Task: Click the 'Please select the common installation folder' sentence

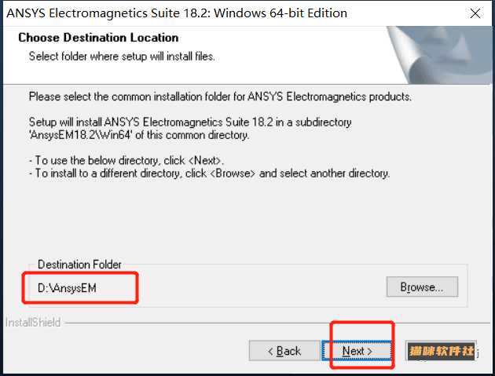Action: click(x=220, y=97)
